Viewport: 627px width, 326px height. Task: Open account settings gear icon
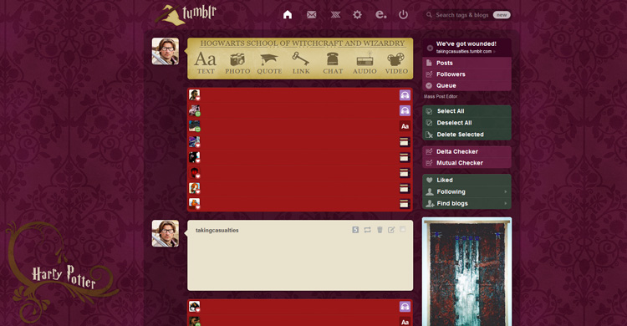pos(357,15)
